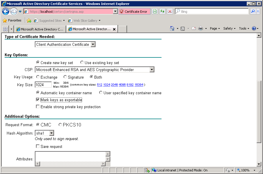This screenshot has height=174, width=263.
Task: Select User specified key container name radio
Action: (x=101, y=93)
